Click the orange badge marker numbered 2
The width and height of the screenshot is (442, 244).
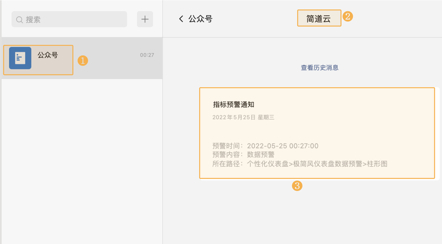pyautogui.click(x=348, y=17)
